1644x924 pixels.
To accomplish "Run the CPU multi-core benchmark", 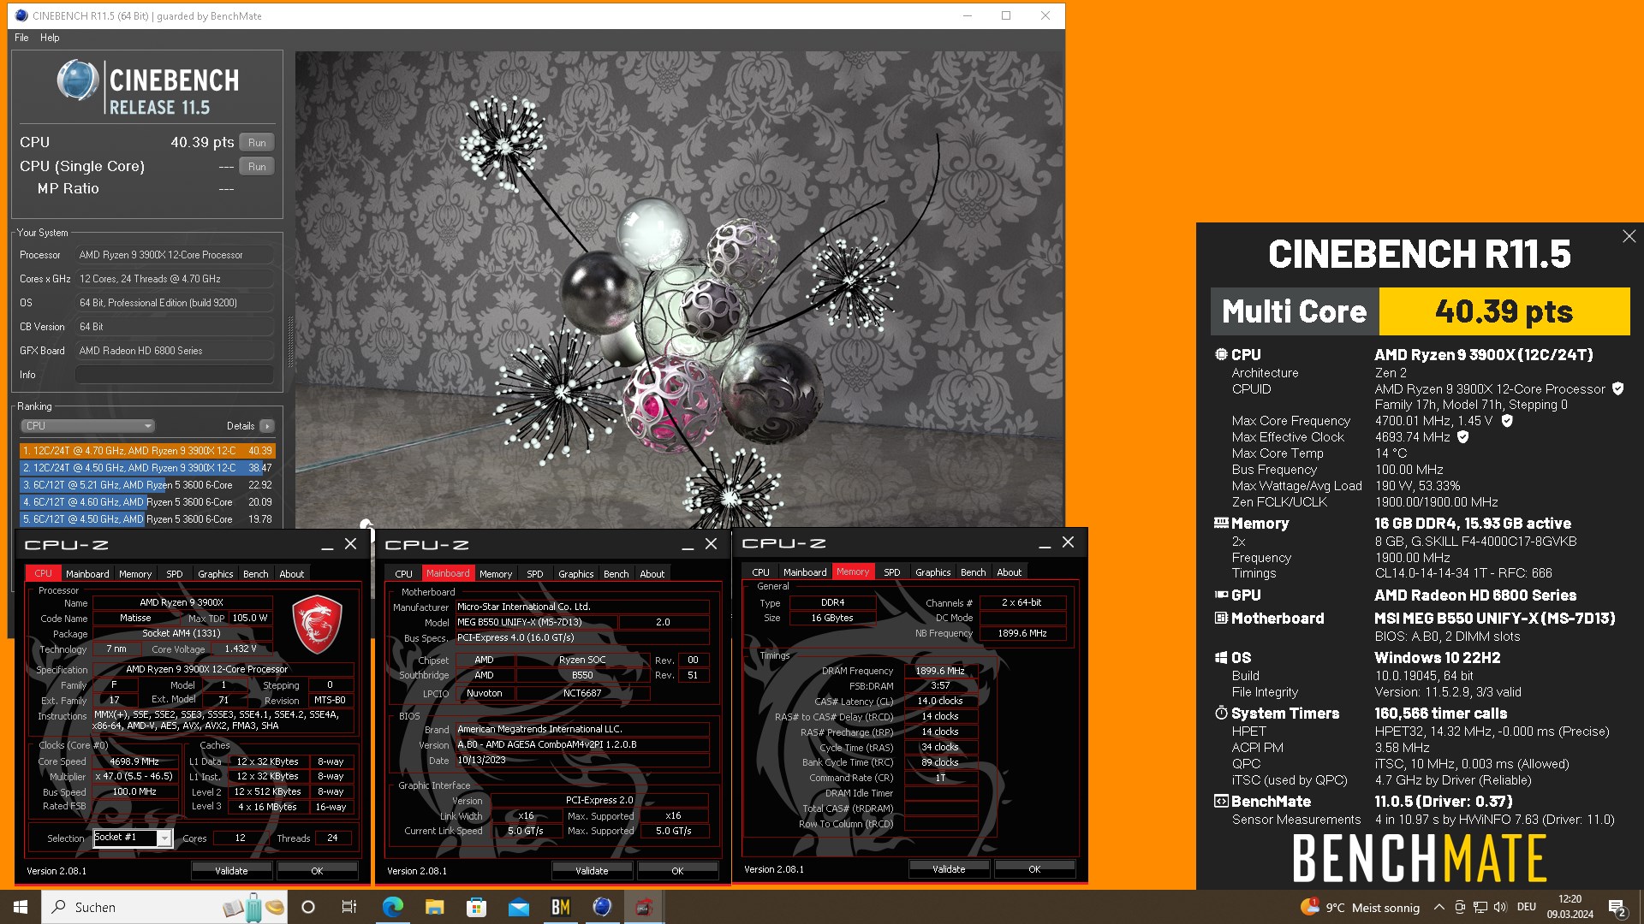I will click(257, 143).
